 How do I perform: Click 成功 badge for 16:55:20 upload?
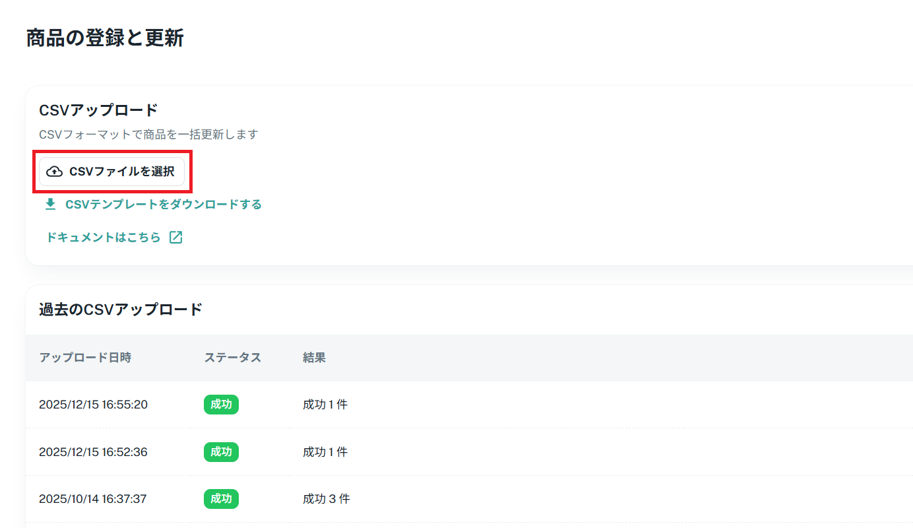(221, 405)
